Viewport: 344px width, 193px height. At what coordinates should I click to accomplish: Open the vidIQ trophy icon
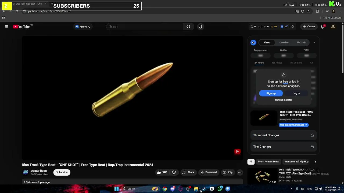point(293,27)
